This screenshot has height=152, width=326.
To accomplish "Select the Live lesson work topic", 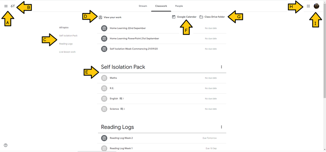I will (67, 52).
